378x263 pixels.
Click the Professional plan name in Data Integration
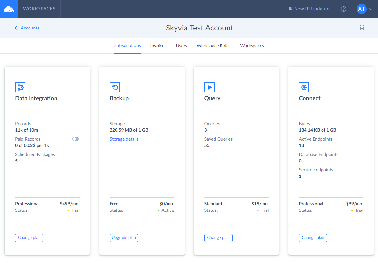pyautogui.click(x=27, y=204)
